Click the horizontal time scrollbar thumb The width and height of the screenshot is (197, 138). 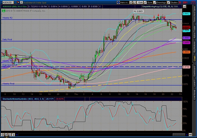pos(179,135)
